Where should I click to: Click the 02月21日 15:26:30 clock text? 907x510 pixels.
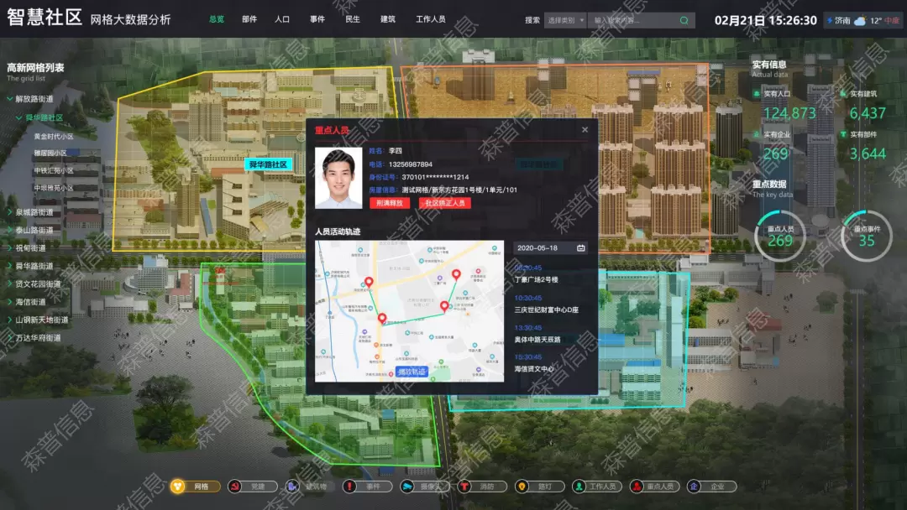(x=765, y=21)
